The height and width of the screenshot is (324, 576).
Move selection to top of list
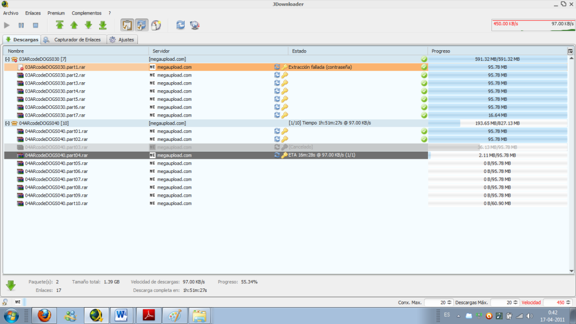point(60,25)
